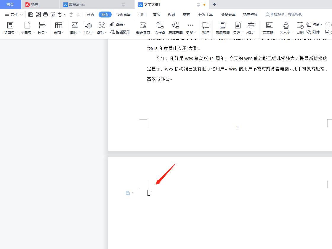Viewport: 332px width, 249px height.
Task: Click the save icon in quick toolbar
Action: [x=31, y=15]
